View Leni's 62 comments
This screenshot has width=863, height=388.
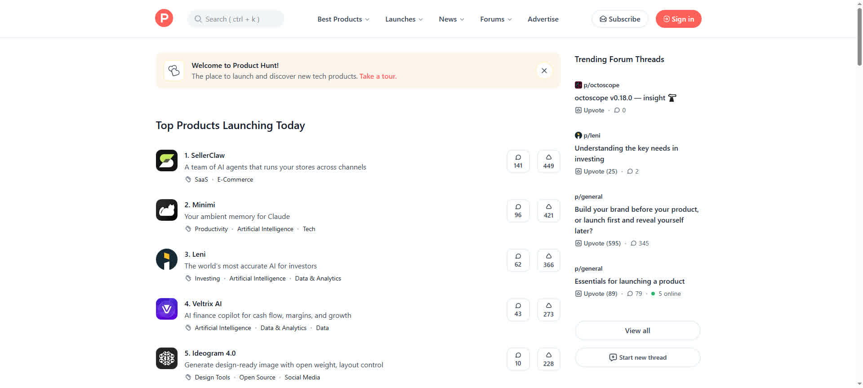(518, 260)
